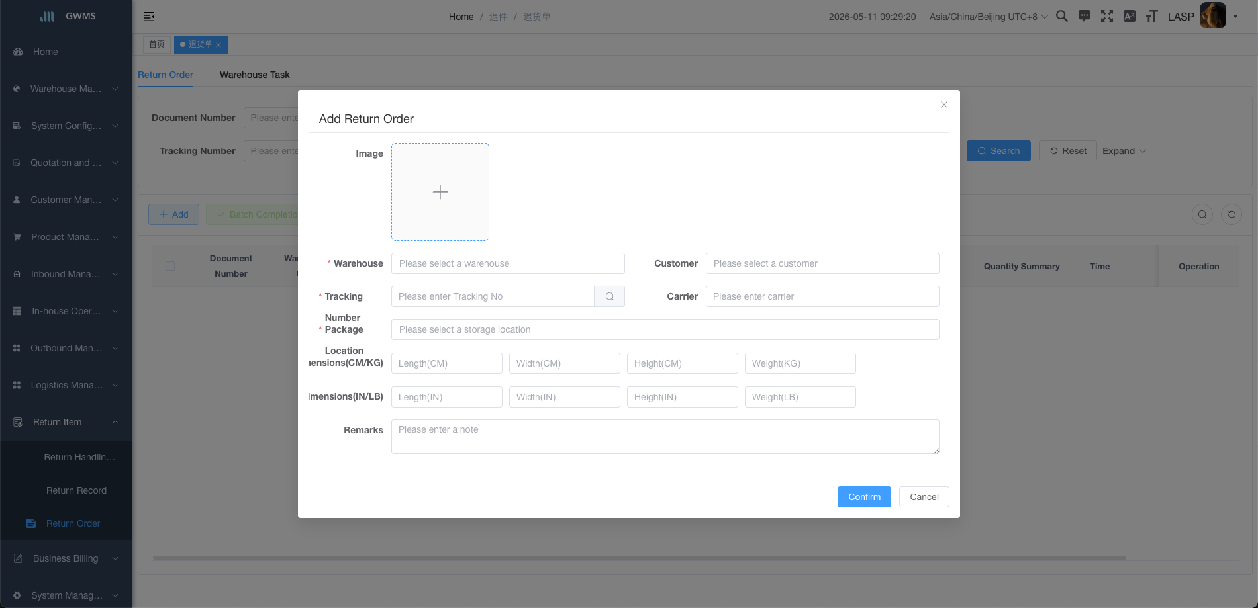This screenshot has width=1258, height=608.
Task: Click the Width(IN) field
Action: tap(565, 397)
